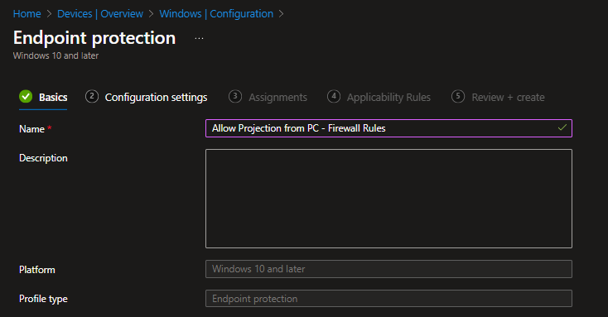The image size is (608, 317).
Task: Click the green validation check in Name field
Action: (x=562, y=127)
